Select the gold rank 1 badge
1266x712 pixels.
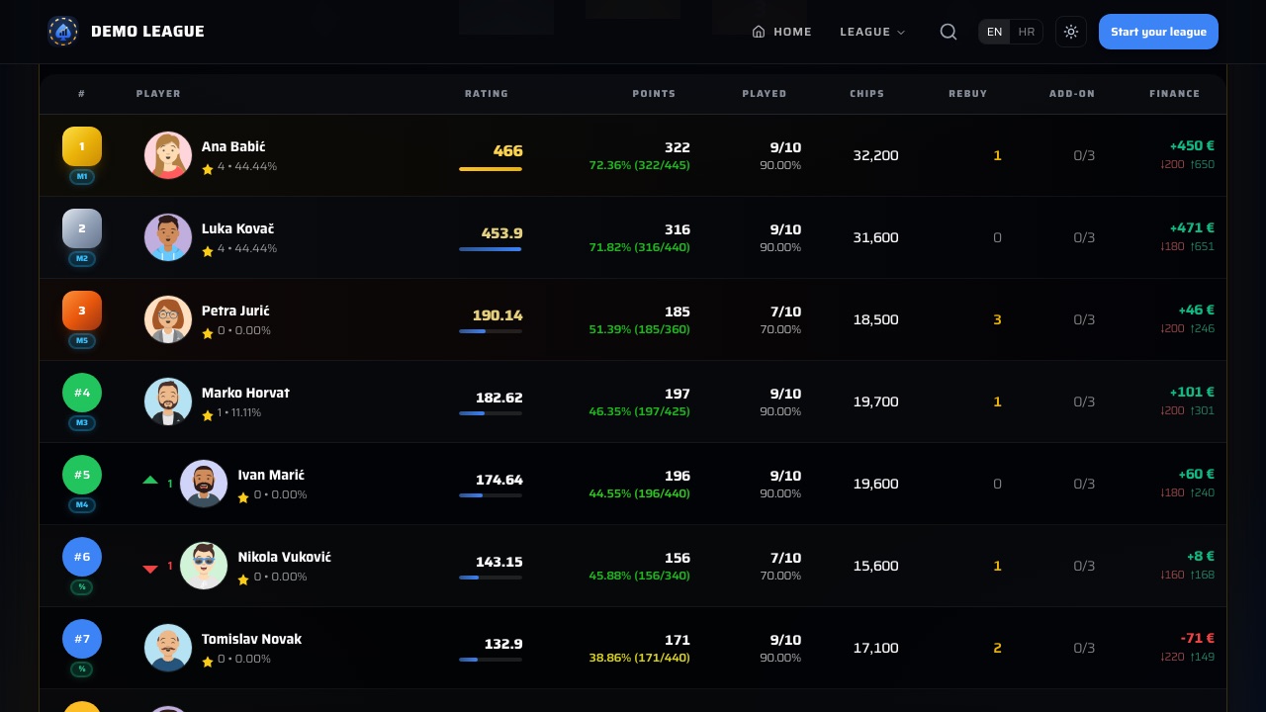[x=82, y=146]
